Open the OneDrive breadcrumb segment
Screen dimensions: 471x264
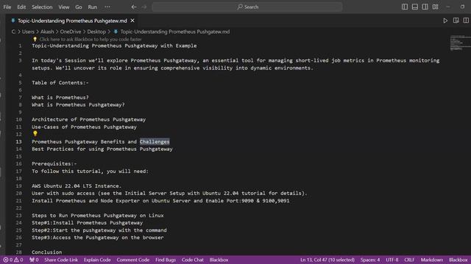[x=71, y=32]
